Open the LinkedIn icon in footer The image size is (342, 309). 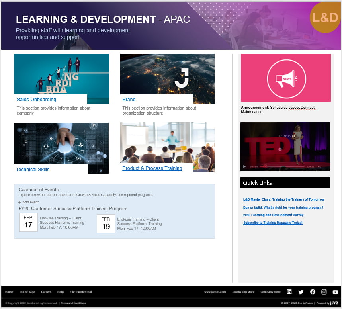pyautogui.click(x=289, y=292)
